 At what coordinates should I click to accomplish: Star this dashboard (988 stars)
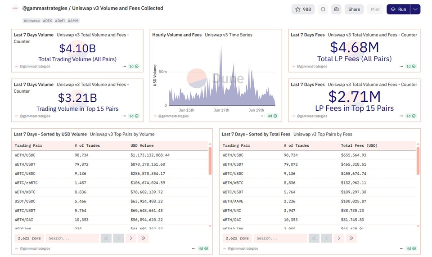coord(303,9)
